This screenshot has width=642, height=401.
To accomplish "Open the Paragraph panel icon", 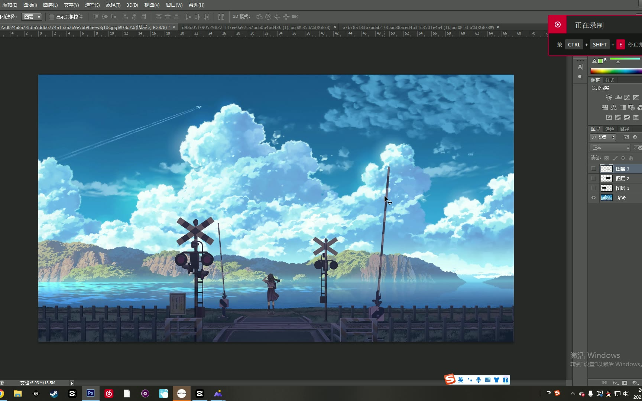I will (x=580, y=78).
